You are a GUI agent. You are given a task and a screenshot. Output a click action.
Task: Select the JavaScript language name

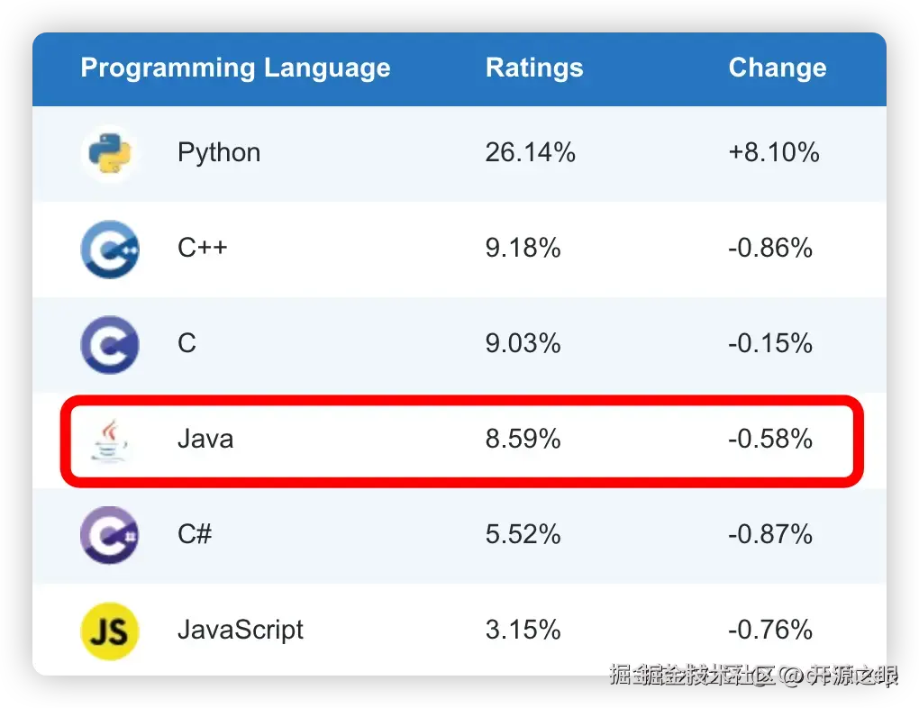tap(240, 630)
